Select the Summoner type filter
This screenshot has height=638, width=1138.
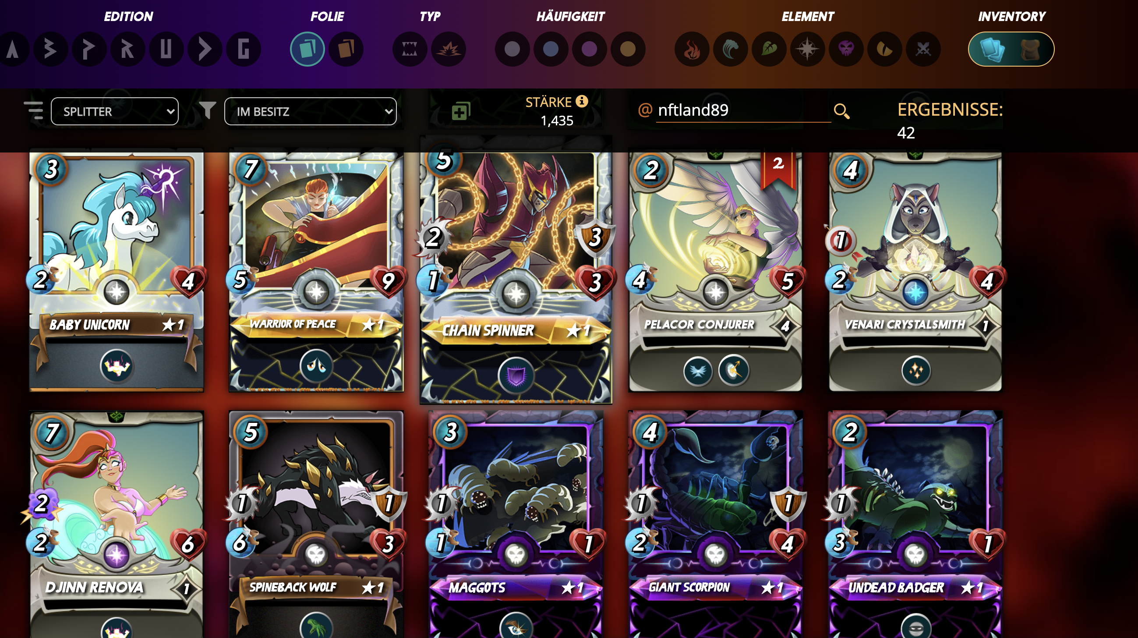point(448,49)
